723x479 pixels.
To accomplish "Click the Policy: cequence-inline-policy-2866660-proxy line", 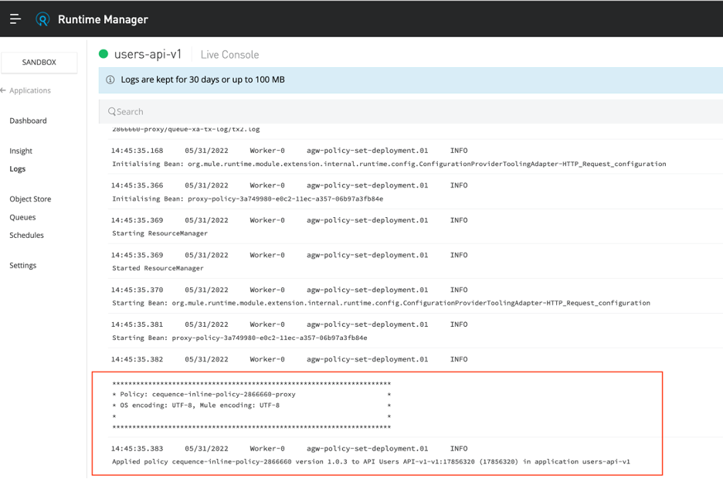I will coord(208,395).
